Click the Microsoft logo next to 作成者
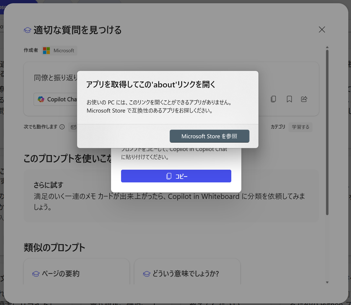Viewport: 351px width, 305px height. (x=46, y=50)
